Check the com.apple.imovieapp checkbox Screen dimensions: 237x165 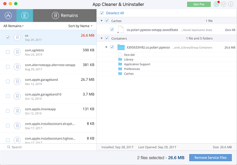8,111
